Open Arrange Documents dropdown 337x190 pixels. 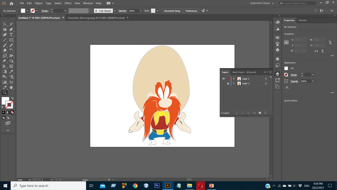pos(110,3)
